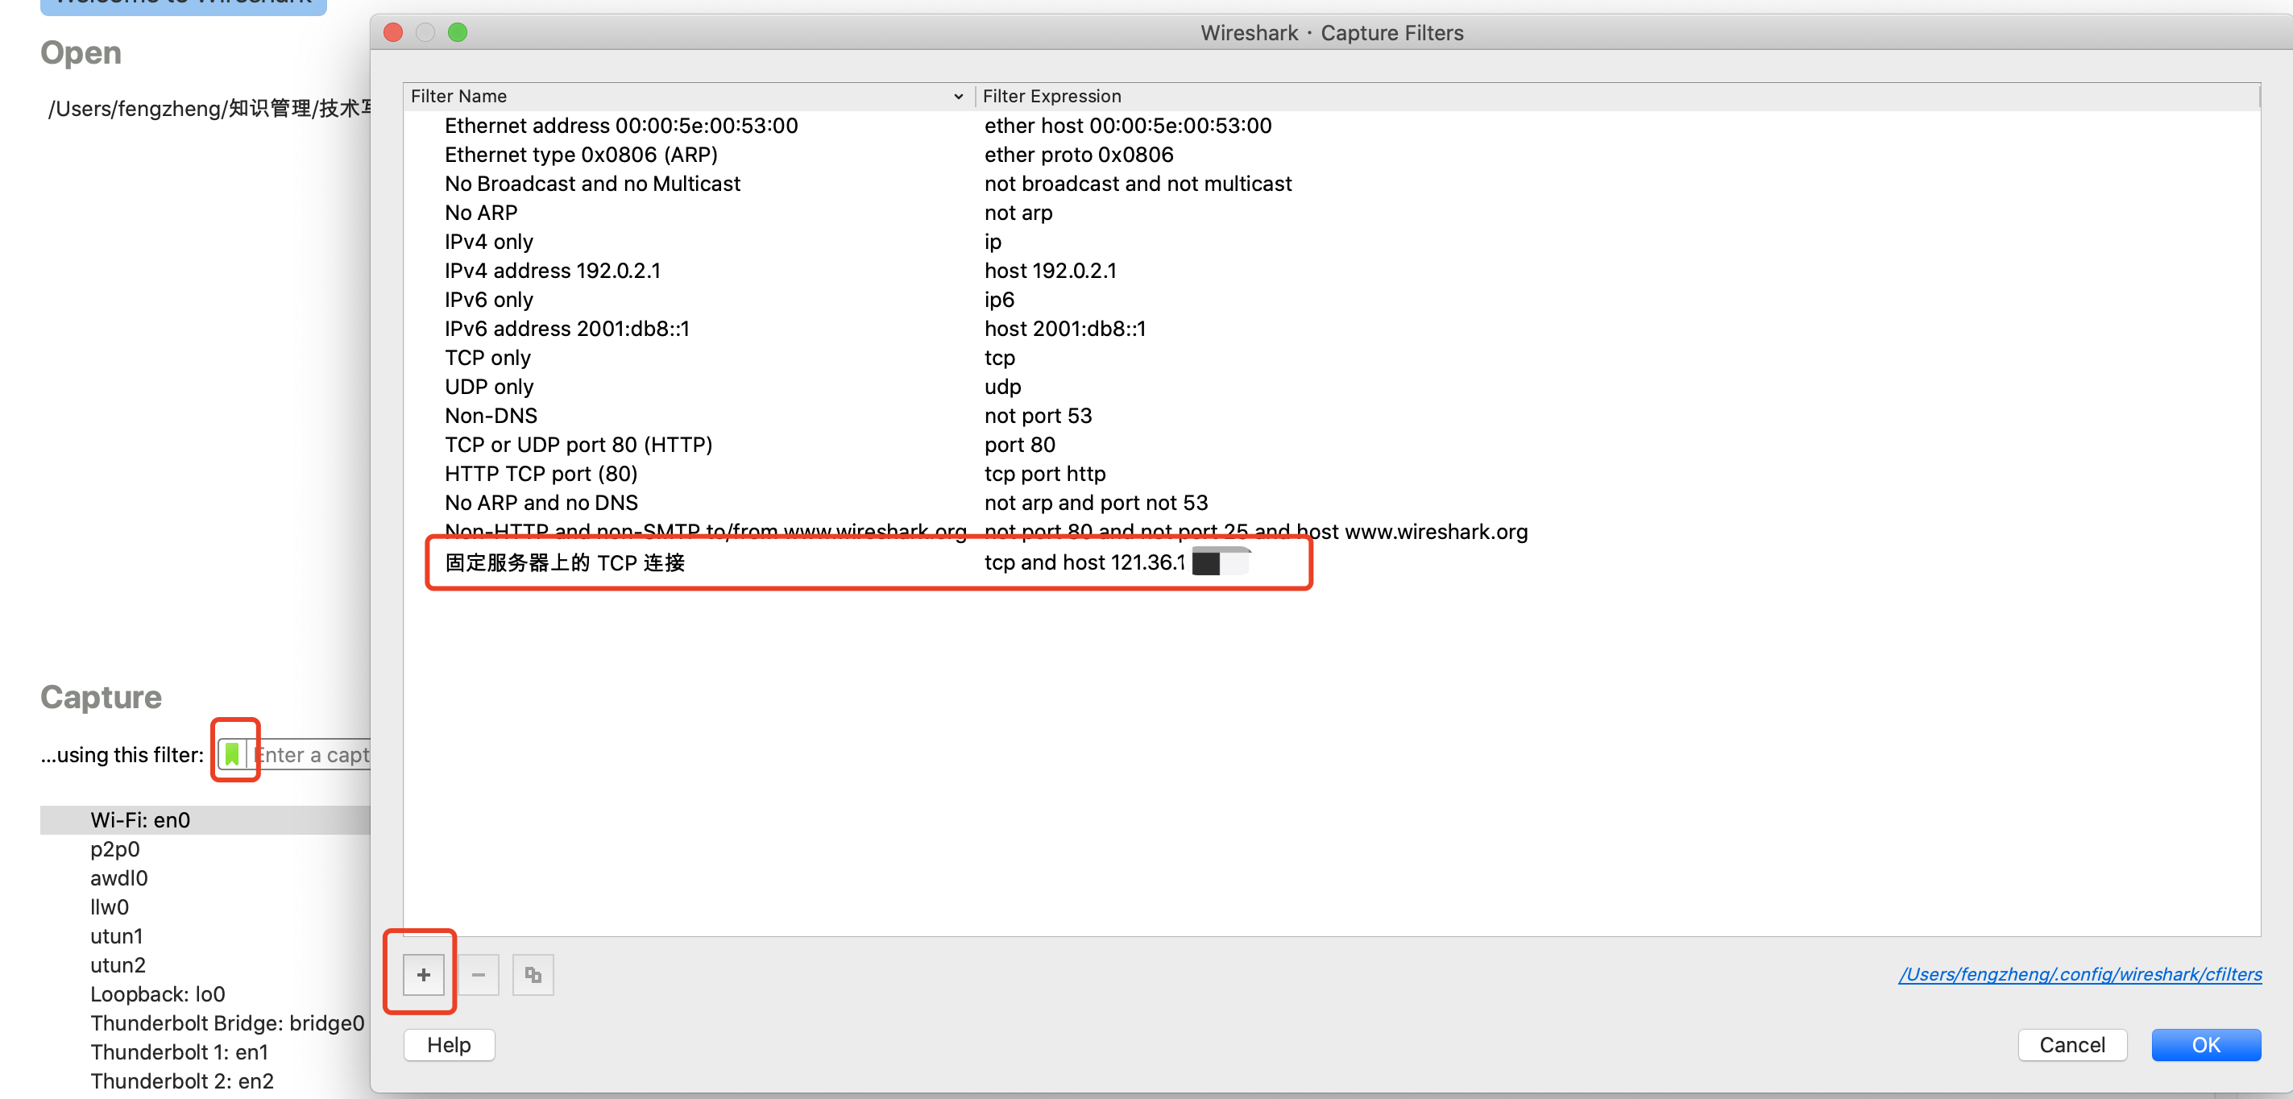Screen dimensions: 2293x1099
Task: Open the green capture filter bookmark
Action: point(232,753)
